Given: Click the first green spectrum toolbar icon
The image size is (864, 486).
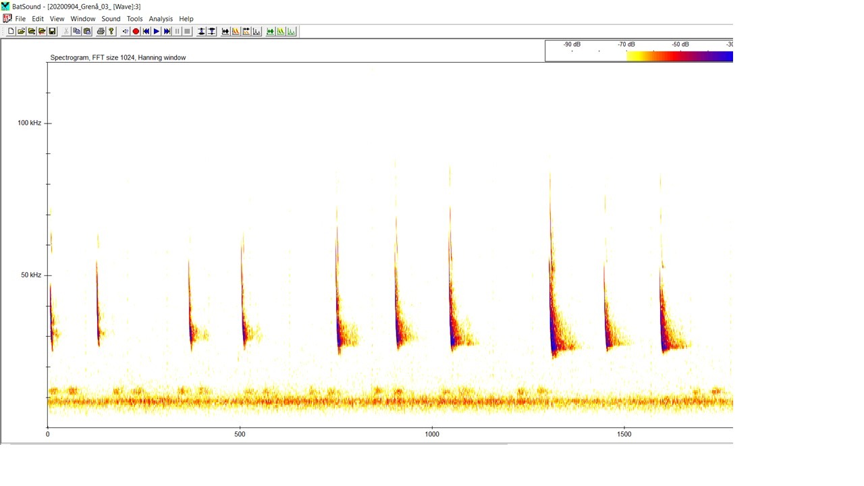Looking at the screenshot, I should (271, 32).
